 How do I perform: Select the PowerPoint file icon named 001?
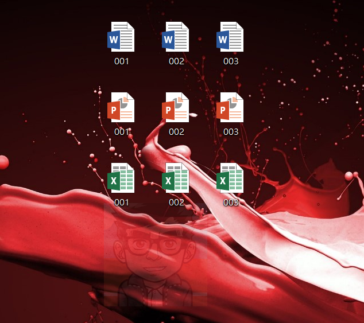tap(121, 107)
